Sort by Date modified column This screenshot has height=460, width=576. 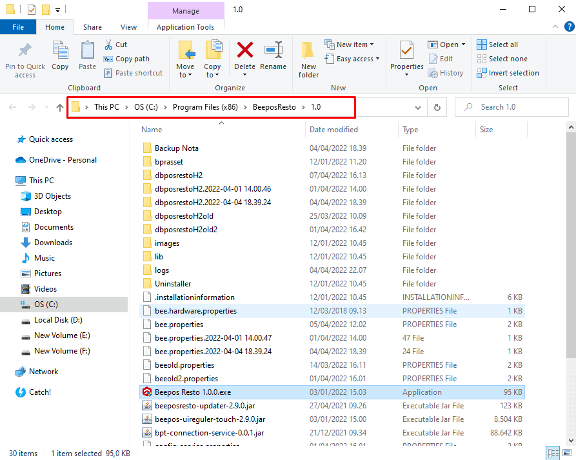352,129
